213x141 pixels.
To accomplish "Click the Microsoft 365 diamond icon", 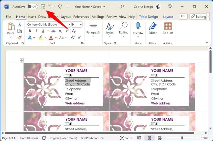I will pos(170,6).
